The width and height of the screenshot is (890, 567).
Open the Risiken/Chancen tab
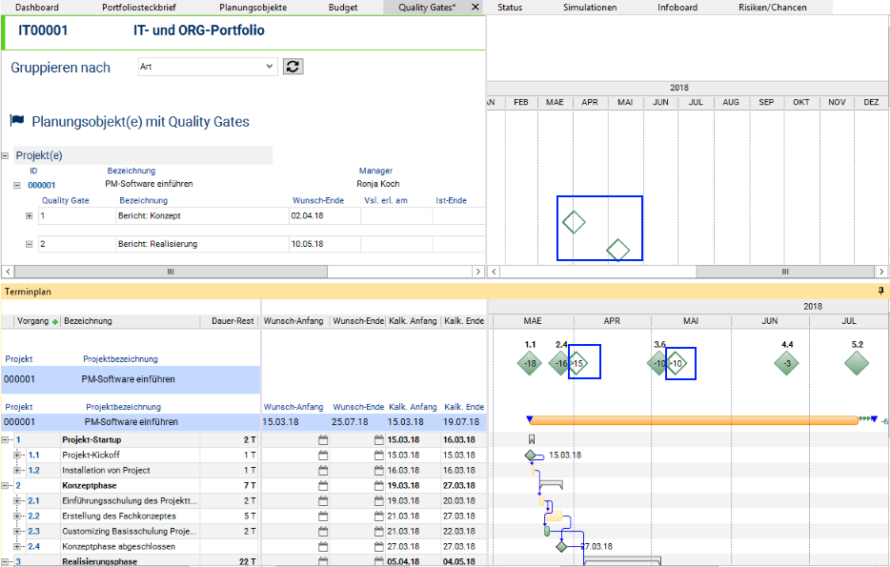click(x=772, y=8)
